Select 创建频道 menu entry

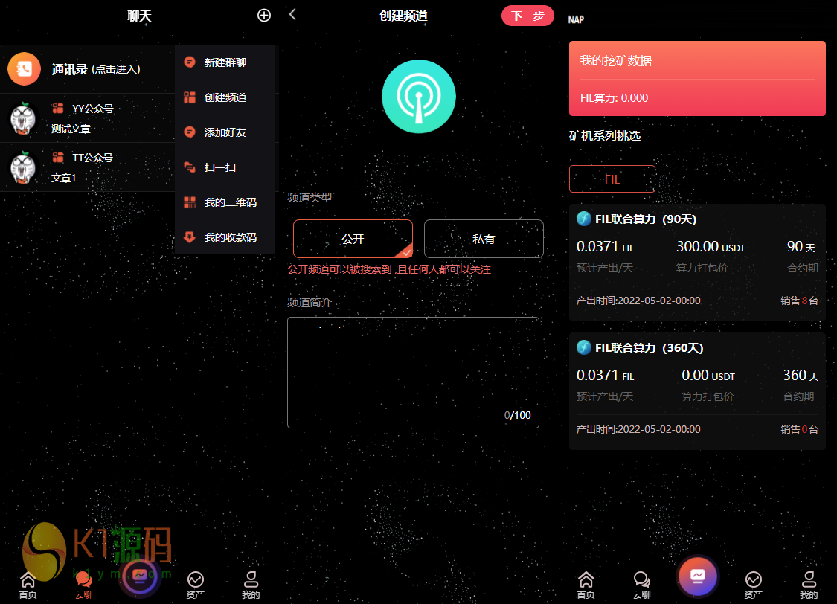point(225,97)
